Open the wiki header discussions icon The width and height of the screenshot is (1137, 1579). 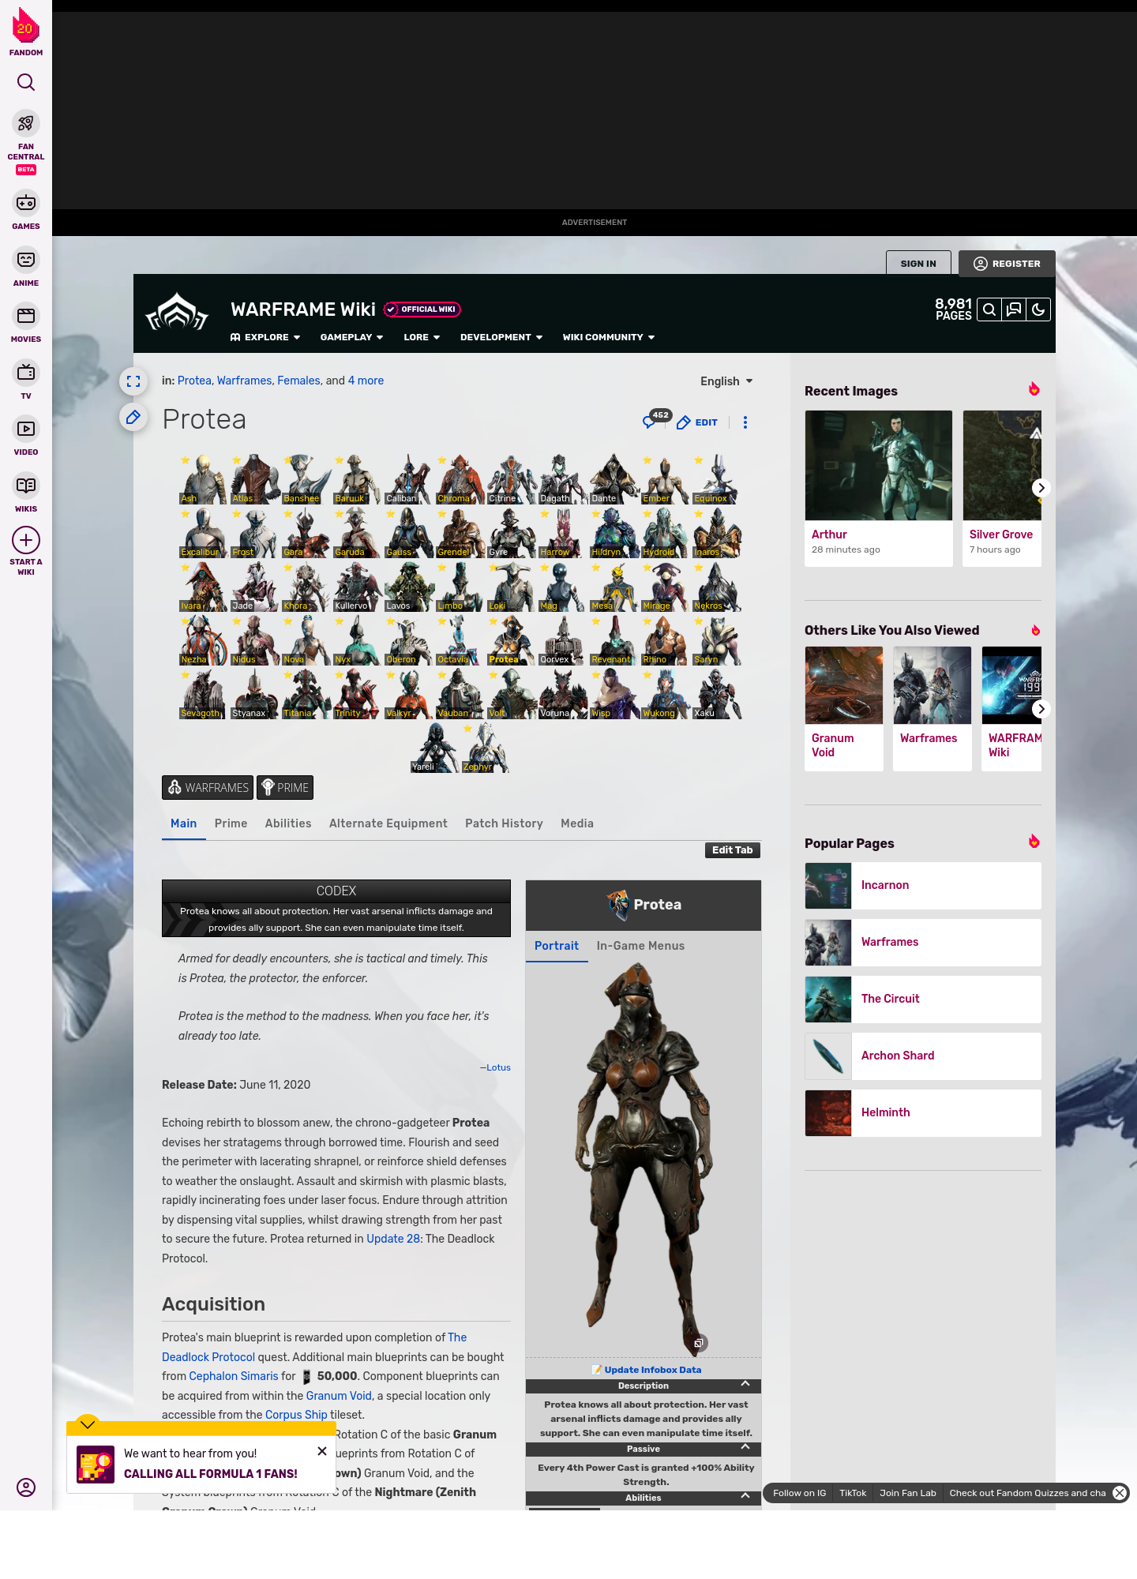click(x=1014, y=309)
